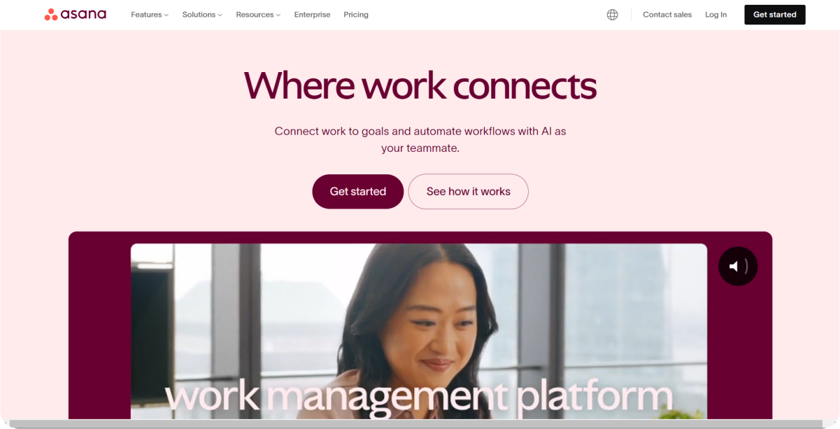Click the Features navigation label
Image resolution: width=840 pixels, height=429 pixels.
tap(146, 15)
